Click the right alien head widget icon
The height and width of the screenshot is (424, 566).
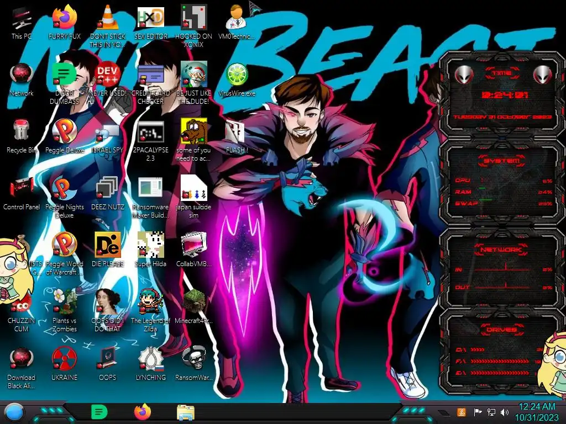pos(542,75)
